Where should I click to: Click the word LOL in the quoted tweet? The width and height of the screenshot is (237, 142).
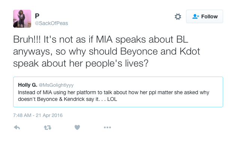coord(112,99)
